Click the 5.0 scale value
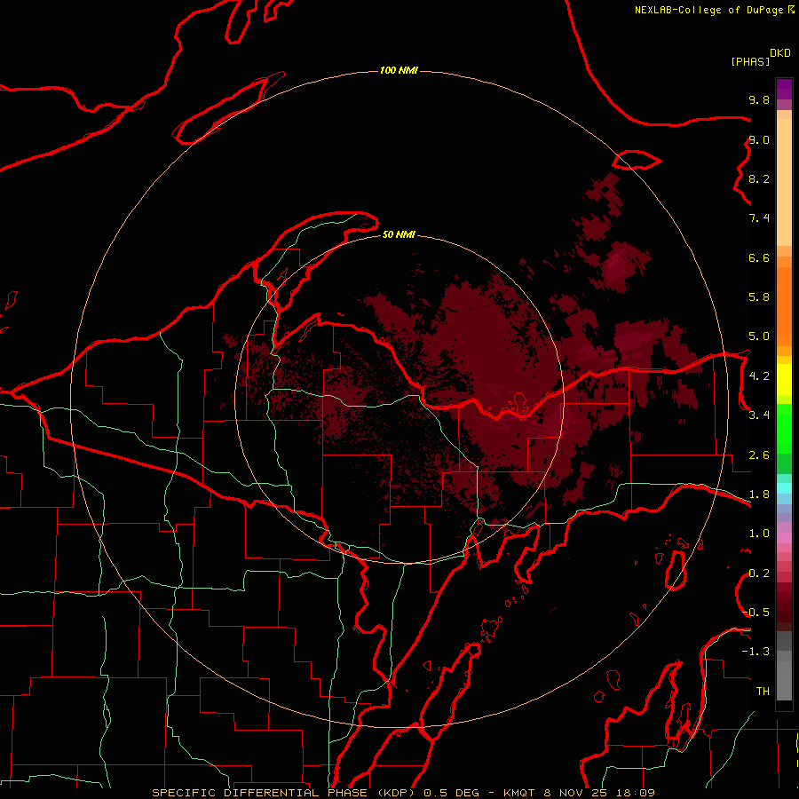This screenshot has width=799, height=799. 759,336
